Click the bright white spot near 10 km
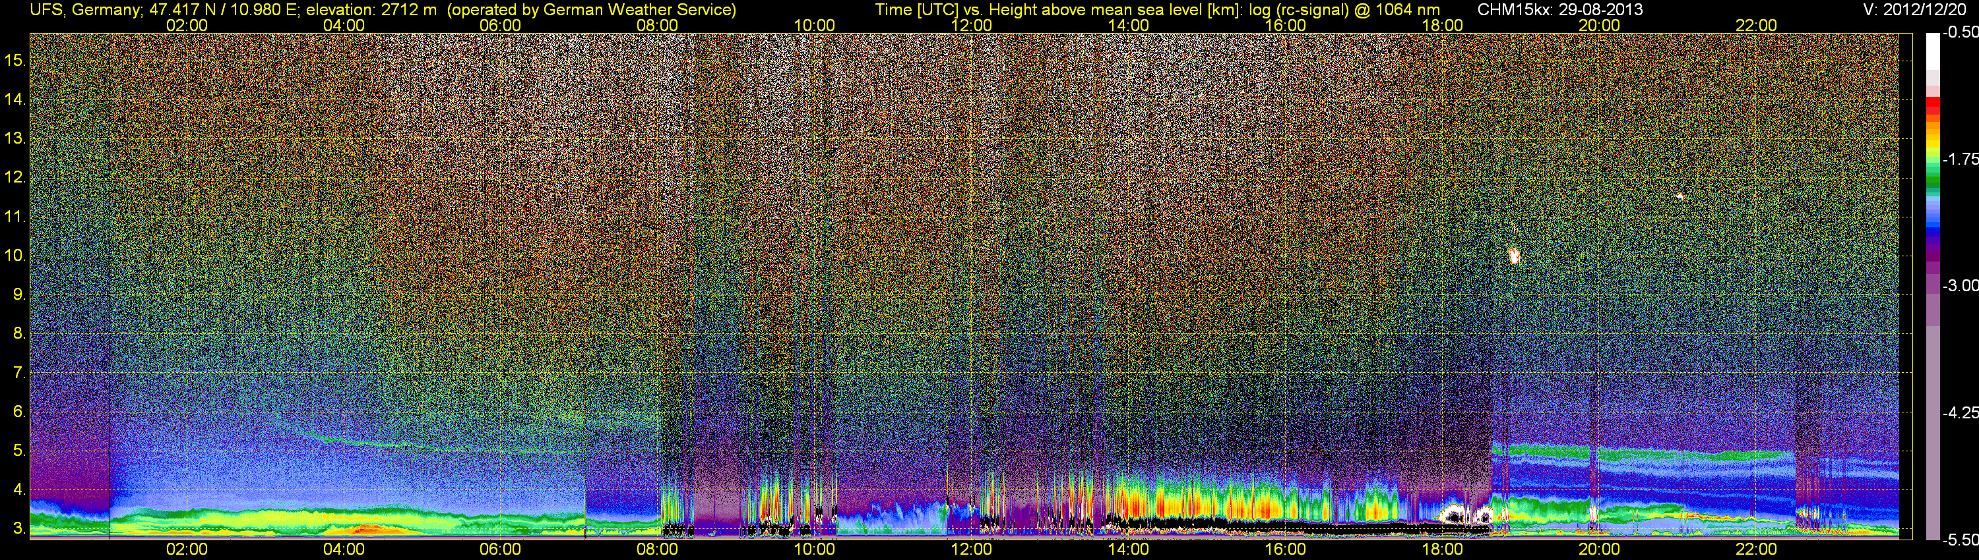The image size is (1979, 560). [1513, 256]
